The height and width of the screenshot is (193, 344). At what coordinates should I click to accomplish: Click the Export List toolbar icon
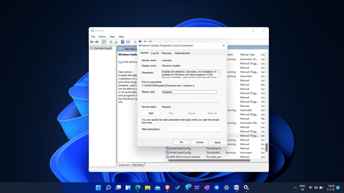116,42
